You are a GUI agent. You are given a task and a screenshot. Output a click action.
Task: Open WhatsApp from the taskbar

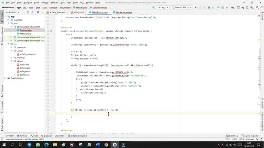pos(38,145)
